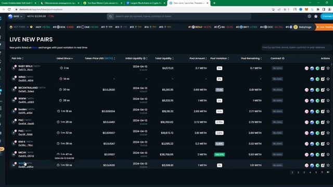Favorite the BABY BENJI pair with star
333x187 pixels.
point(328,68)
